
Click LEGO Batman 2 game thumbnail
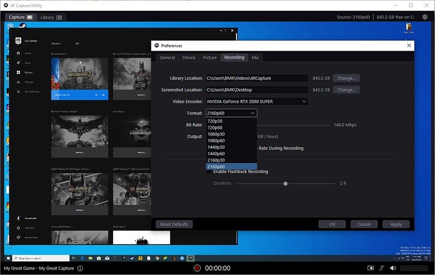79,189
